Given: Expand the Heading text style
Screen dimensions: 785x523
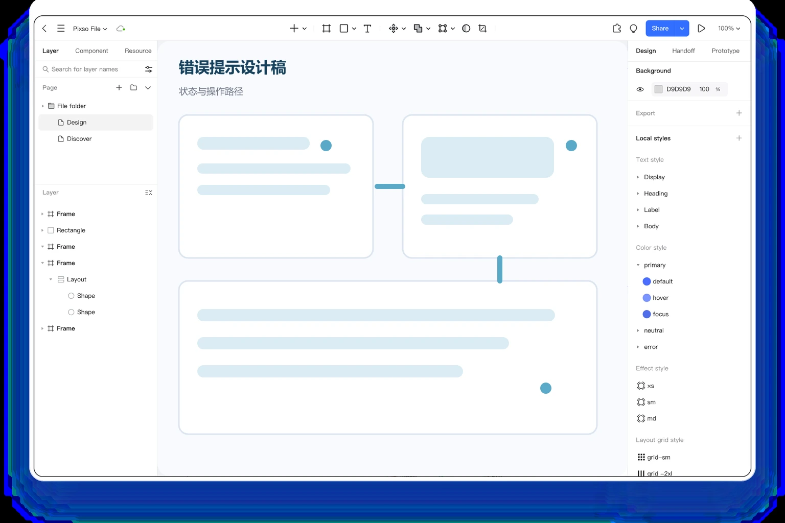Looking at the screenshot, I should (638, 194).
